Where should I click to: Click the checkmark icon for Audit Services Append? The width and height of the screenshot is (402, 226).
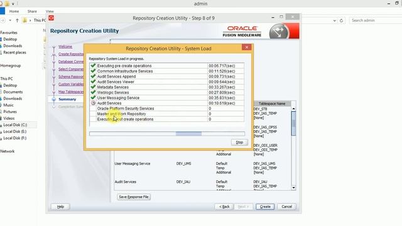coord(93,77)
